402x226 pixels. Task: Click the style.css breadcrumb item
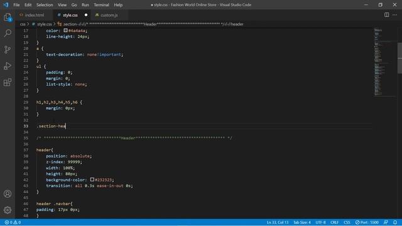tap(44, 24)
